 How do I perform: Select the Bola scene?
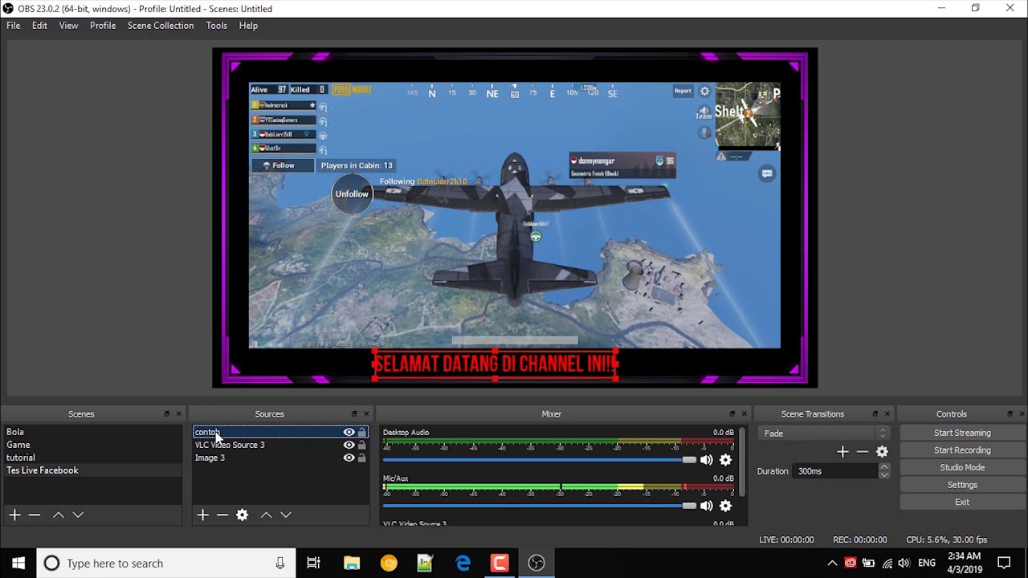(x=93, y=432)
